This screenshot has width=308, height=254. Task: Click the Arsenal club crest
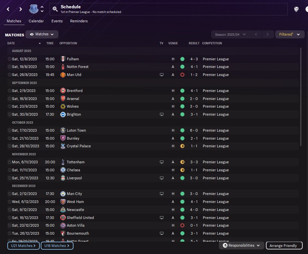[x=63, y=99]
